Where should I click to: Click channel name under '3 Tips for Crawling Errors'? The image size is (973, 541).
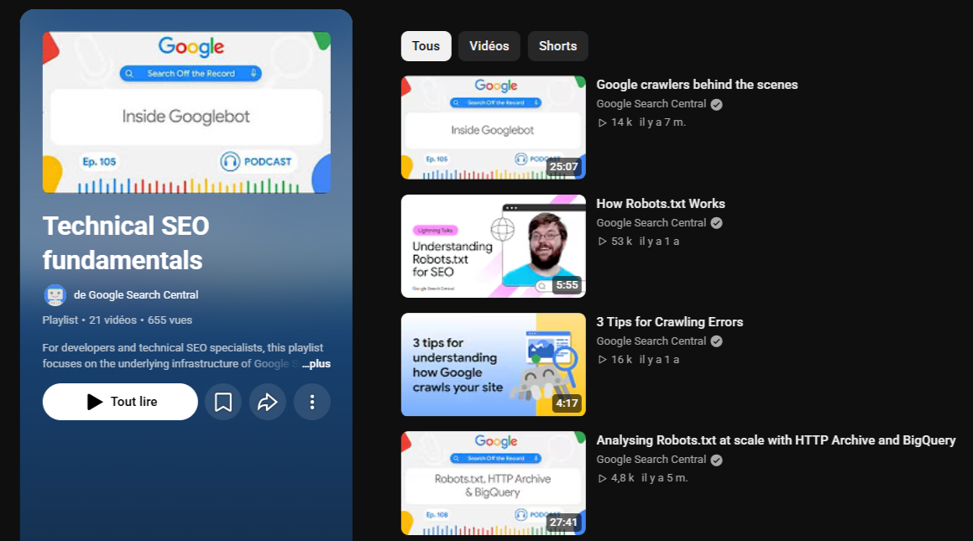pos(651,341)
